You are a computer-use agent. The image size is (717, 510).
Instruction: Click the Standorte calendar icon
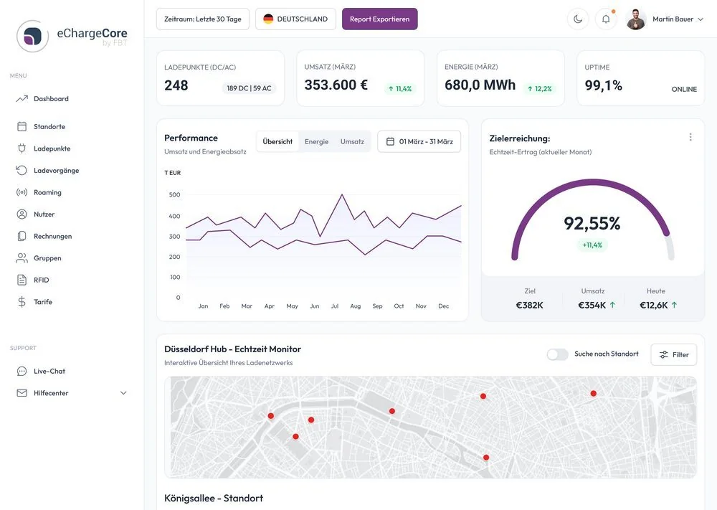[x=22, y=127]
